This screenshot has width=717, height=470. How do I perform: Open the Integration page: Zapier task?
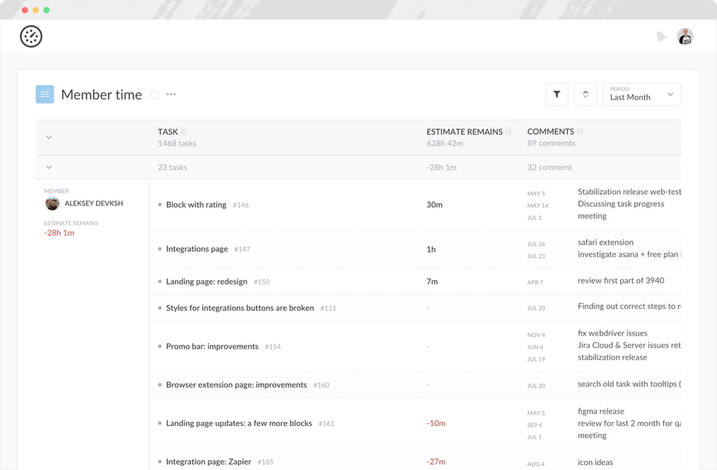click(208, 462)
